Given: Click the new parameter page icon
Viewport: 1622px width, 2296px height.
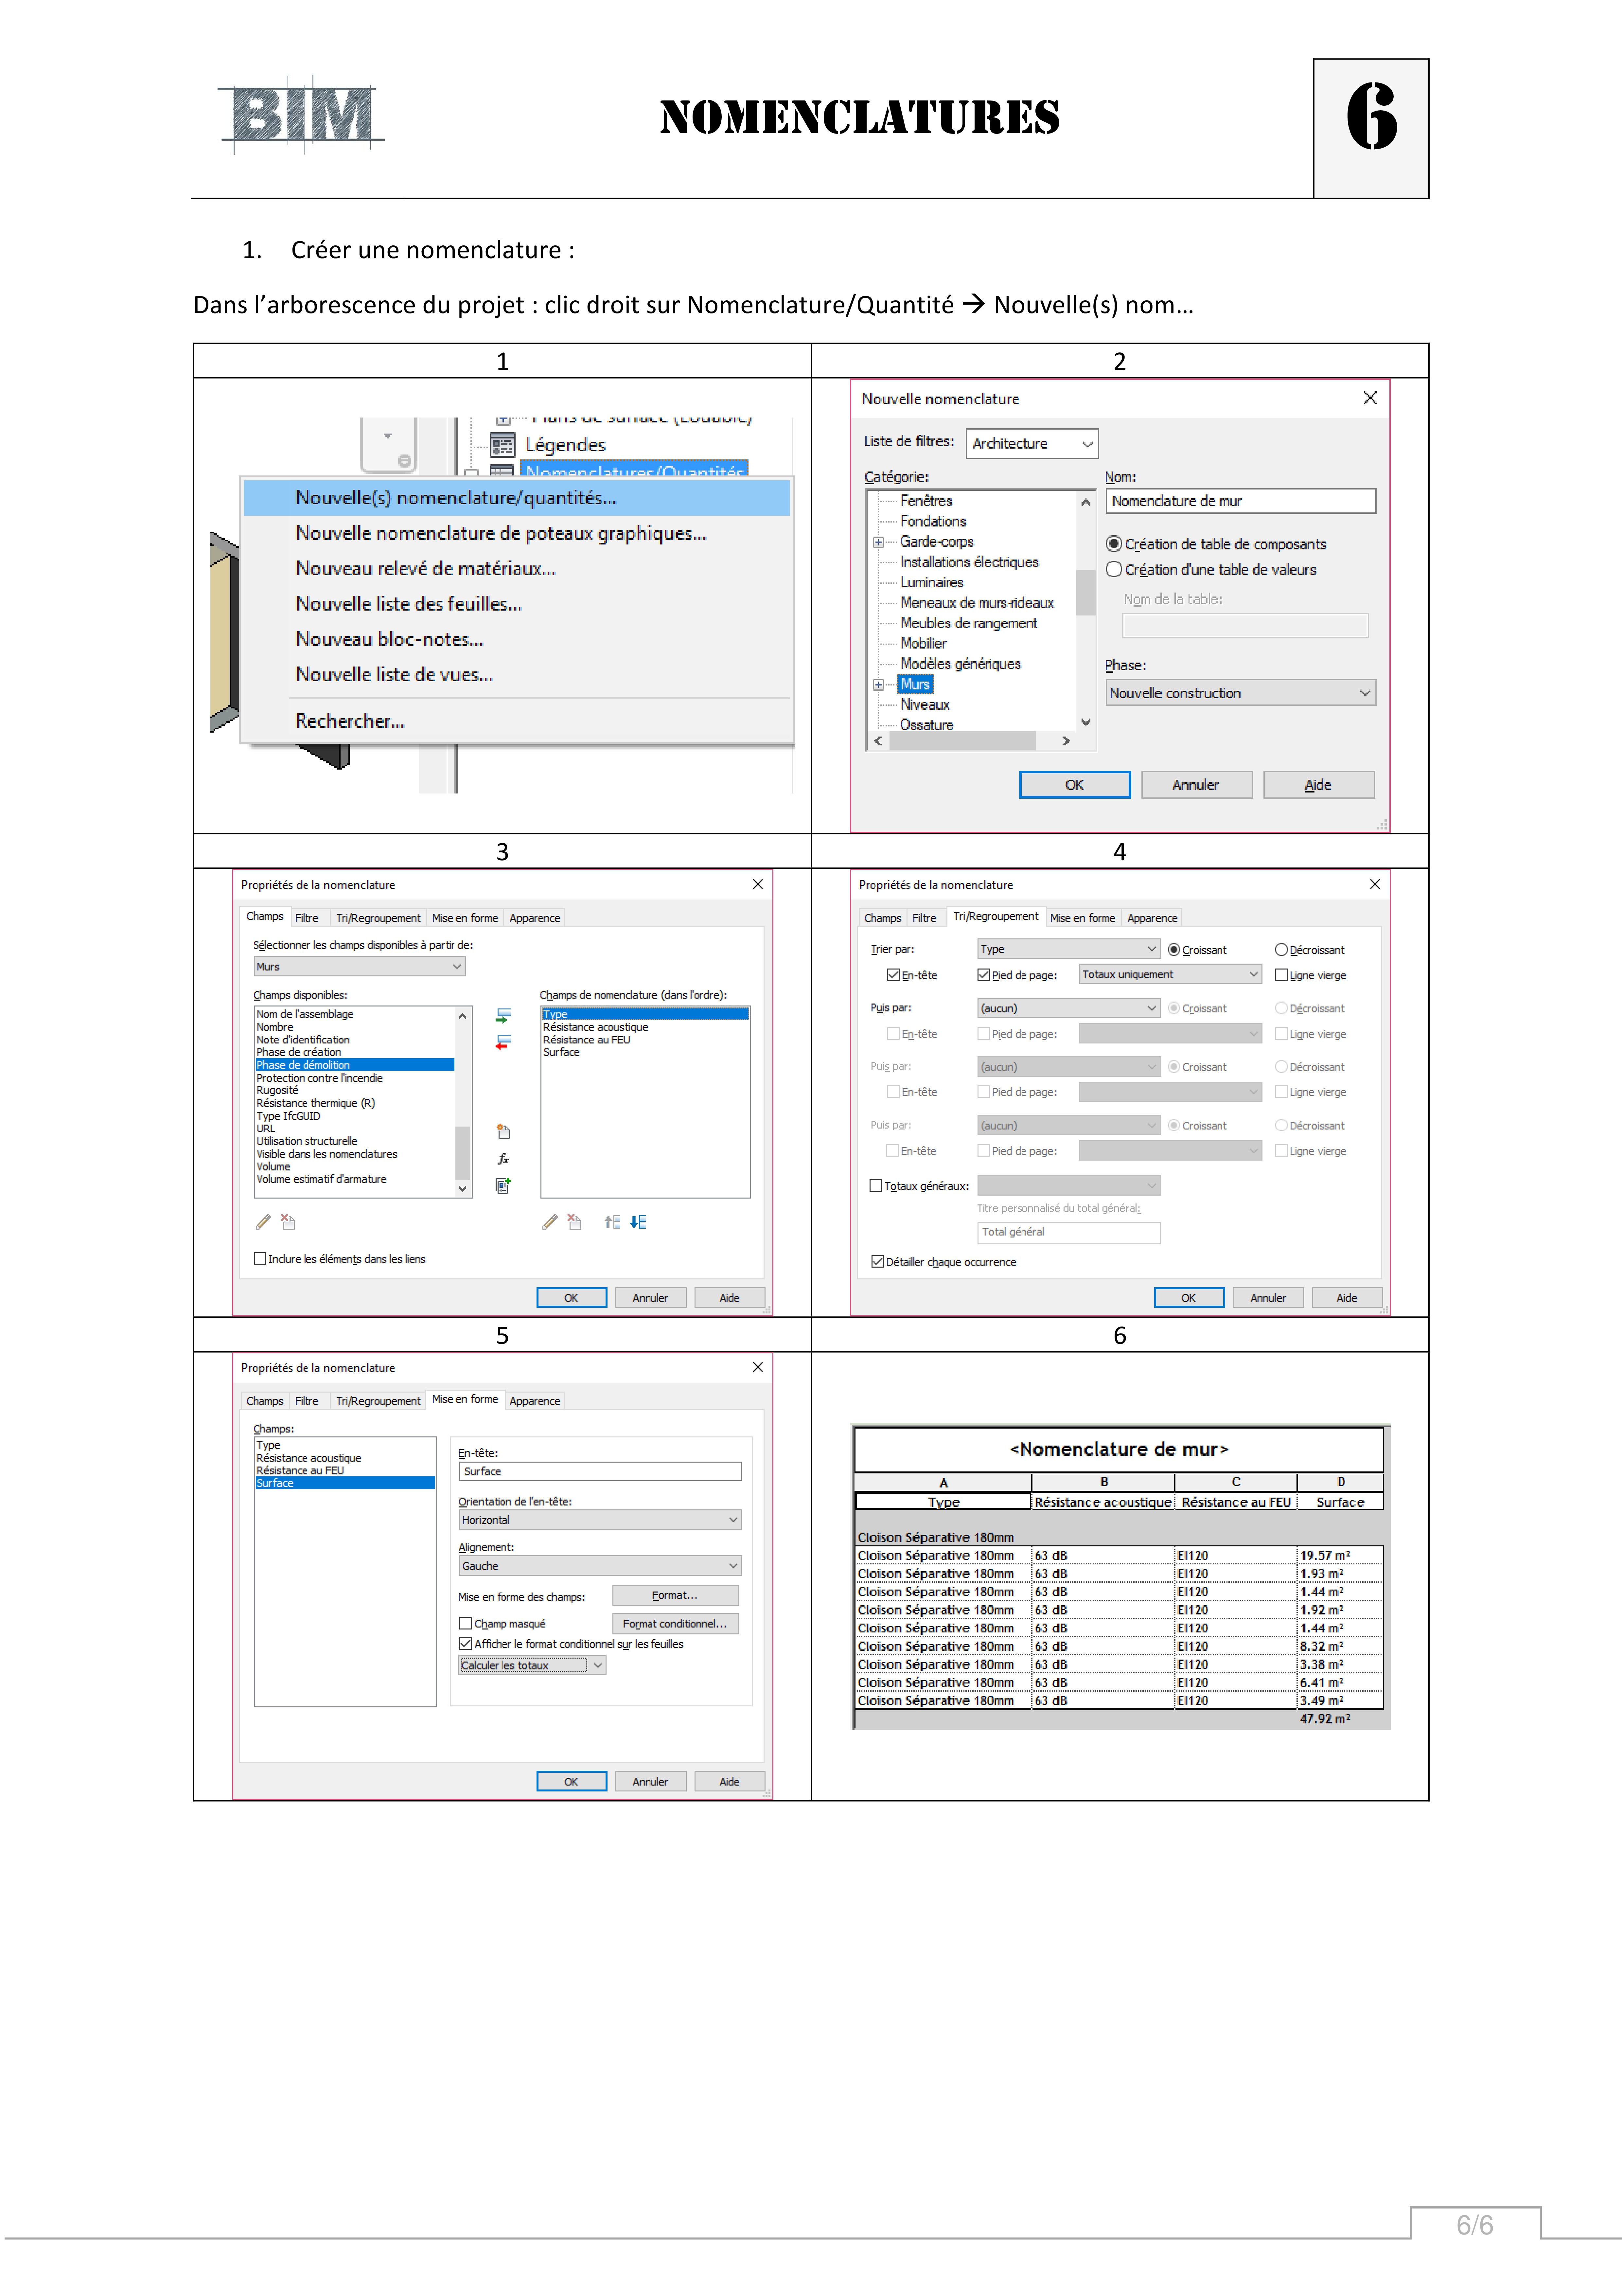Looking at the screenshot, I should 503,1132.
